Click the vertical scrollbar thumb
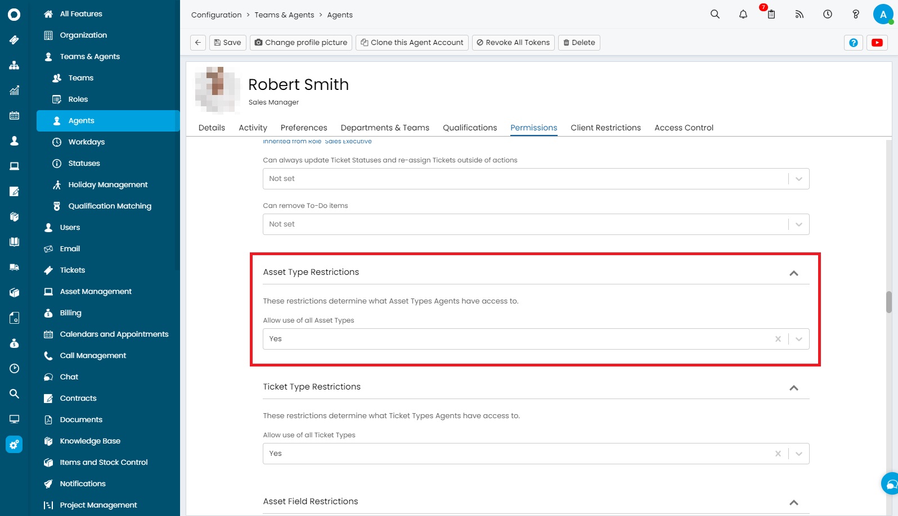Screen dimensions: 898x516 click(888, 302)
